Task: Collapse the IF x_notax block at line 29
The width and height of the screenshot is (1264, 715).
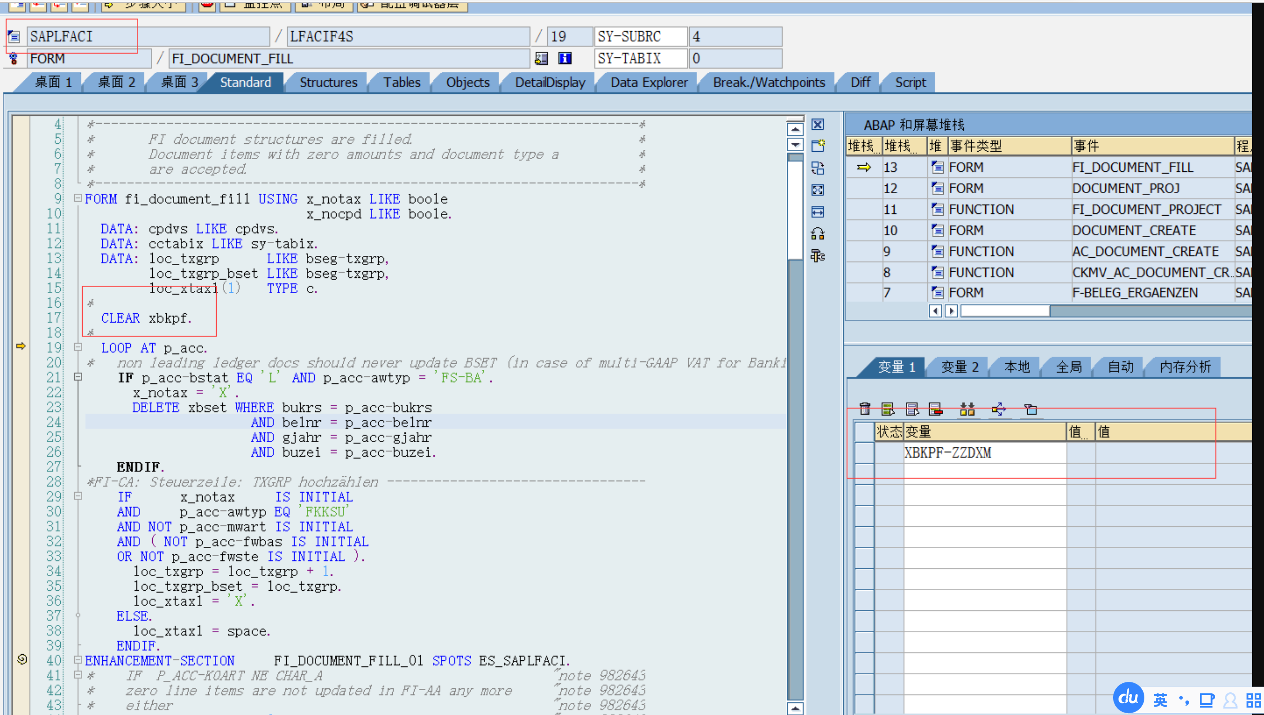Action: click(78, 496)
